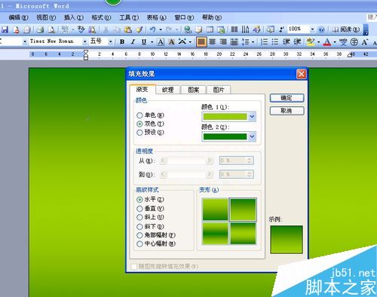Expand the 颜色 1 color dropdown

coord(252,117)
